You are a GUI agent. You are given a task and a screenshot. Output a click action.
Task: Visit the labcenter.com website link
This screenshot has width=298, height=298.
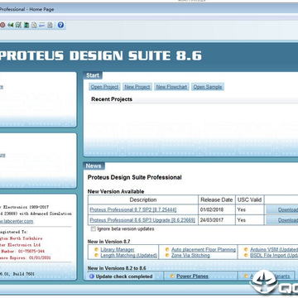pyautogui.click(x=17, y=221)
